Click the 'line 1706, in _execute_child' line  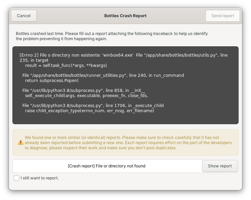[93, 106]
